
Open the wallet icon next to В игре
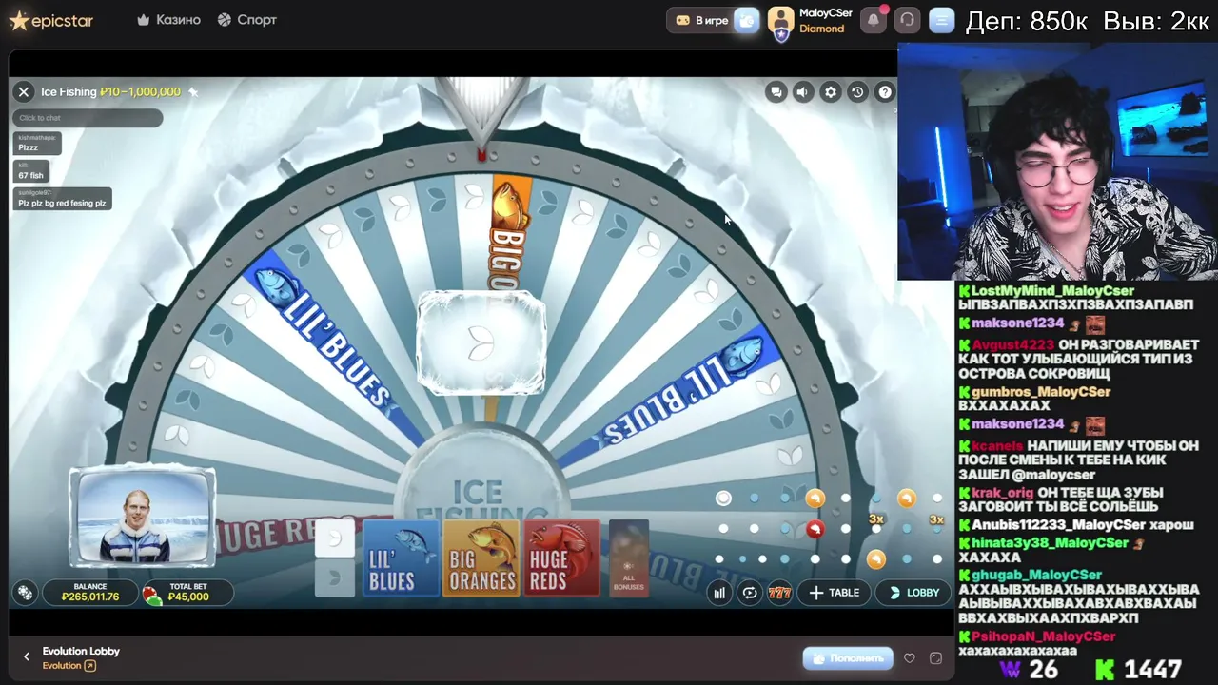(747, 20)
